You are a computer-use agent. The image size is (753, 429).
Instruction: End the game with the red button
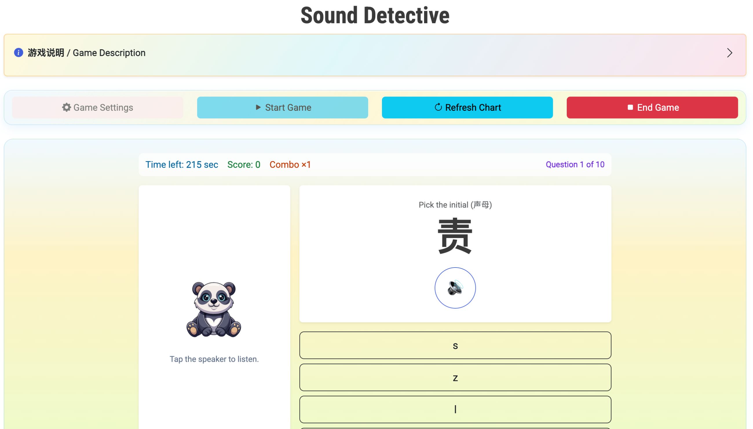652,108
